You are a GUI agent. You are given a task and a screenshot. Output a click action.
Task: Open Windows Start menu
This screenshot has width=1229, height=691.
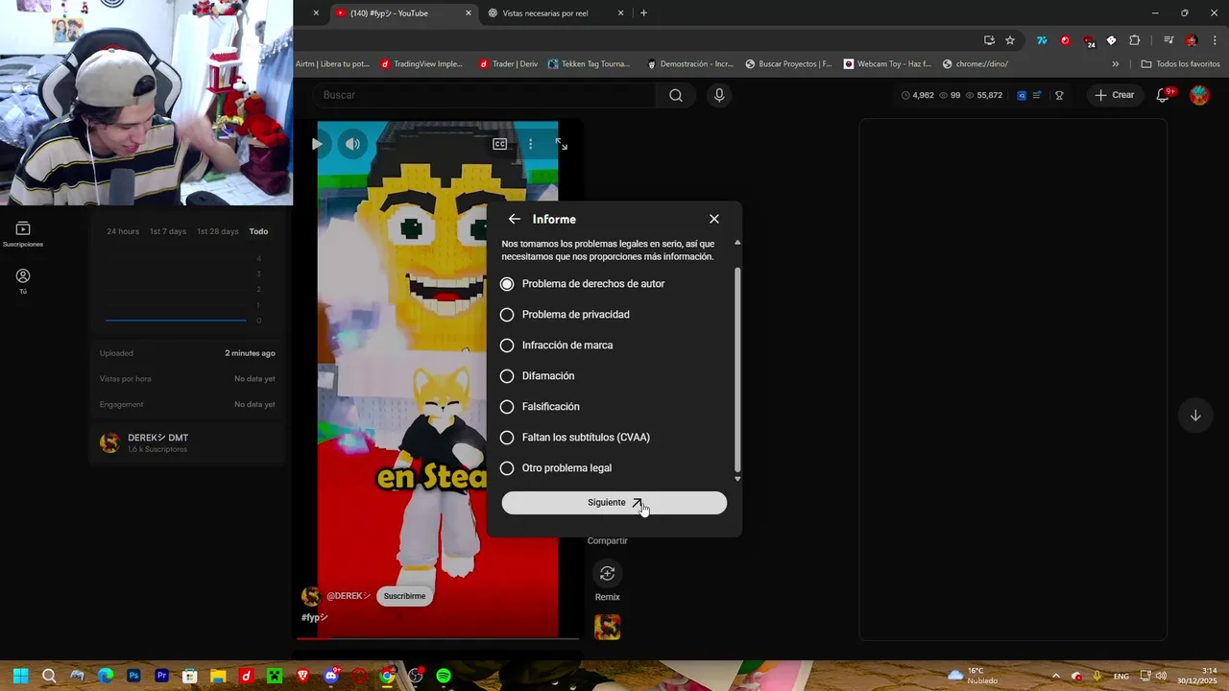click(x=20, y=676)
